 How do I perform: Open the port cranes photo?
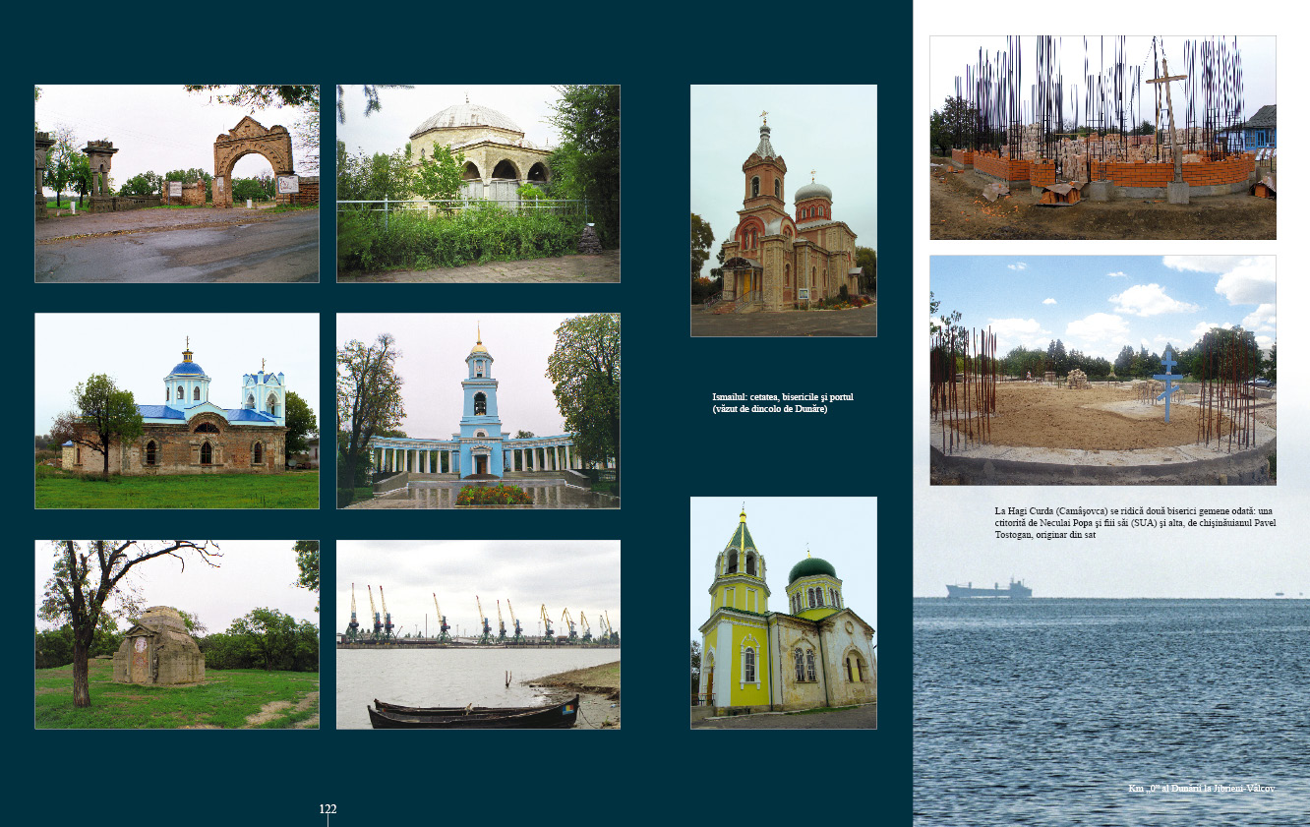tap(478, 634)
